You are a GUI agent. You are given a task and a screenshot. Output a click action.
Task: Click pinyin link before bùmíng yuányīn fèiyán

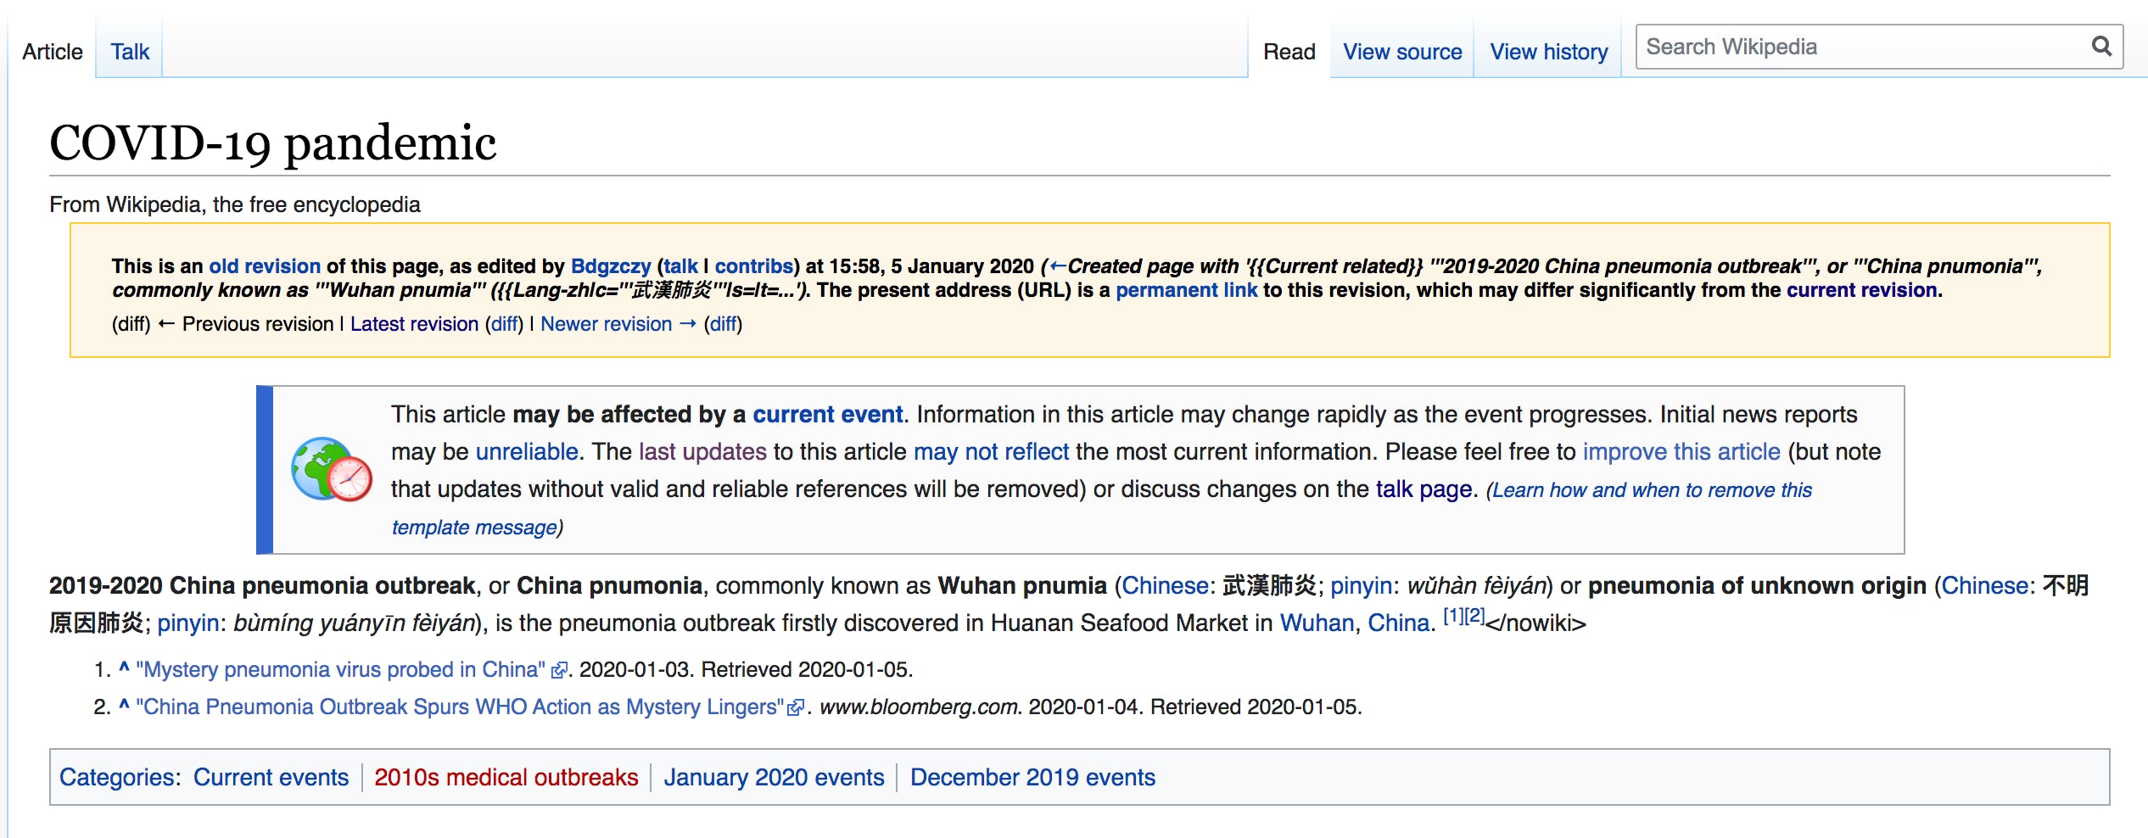tap(188, 623)
